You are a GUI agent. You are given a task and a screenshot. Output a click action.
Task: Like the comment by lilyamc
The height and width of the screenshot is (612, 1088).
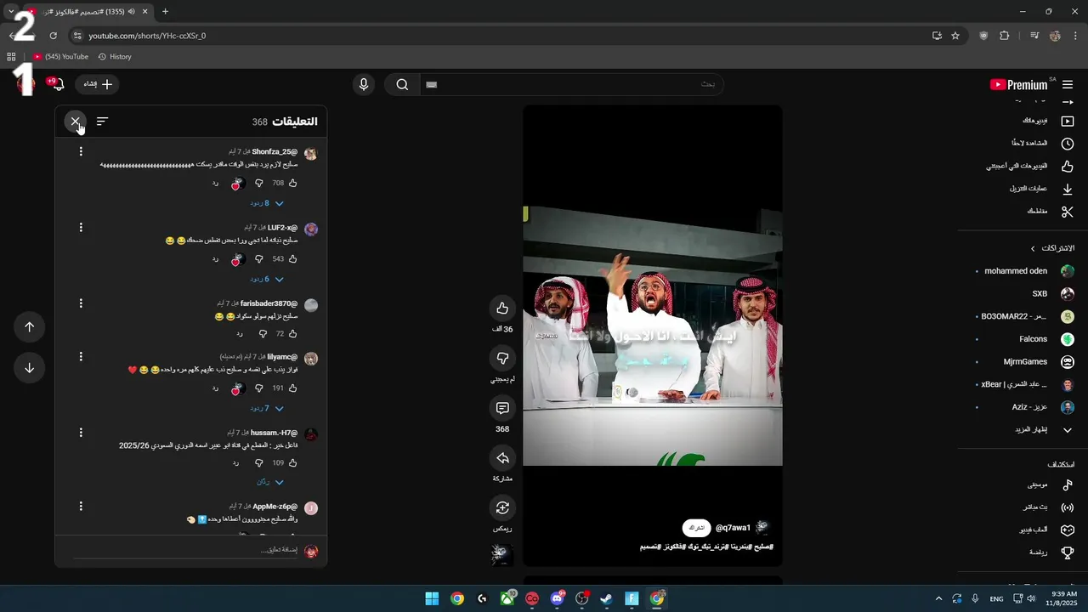[292, 388]
